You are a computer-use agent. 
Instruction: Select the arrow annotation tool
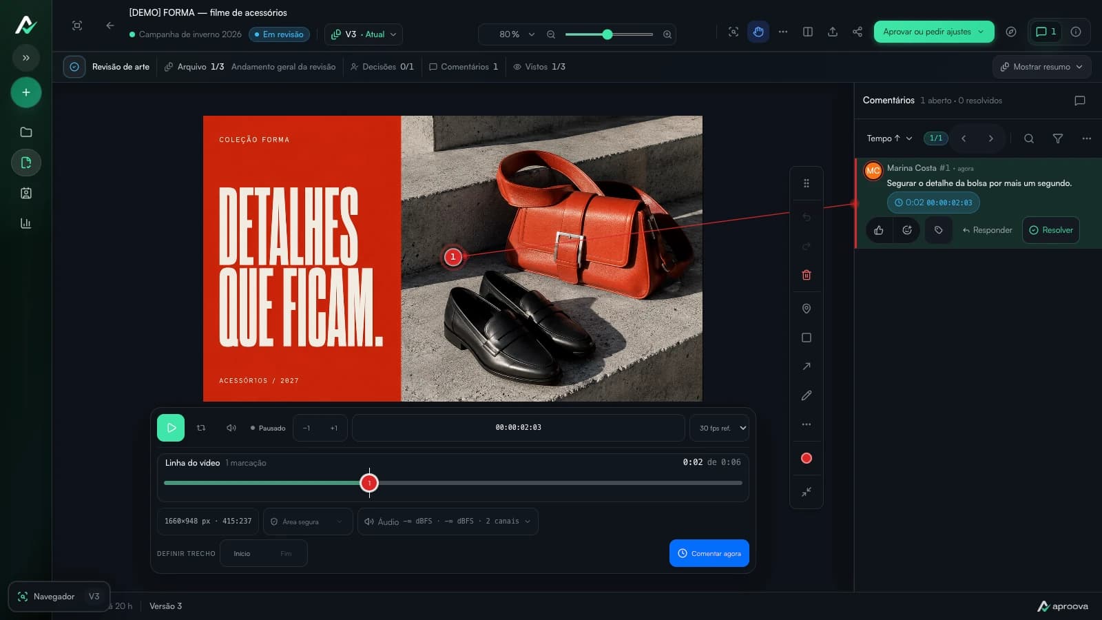(x=807, y=366)
